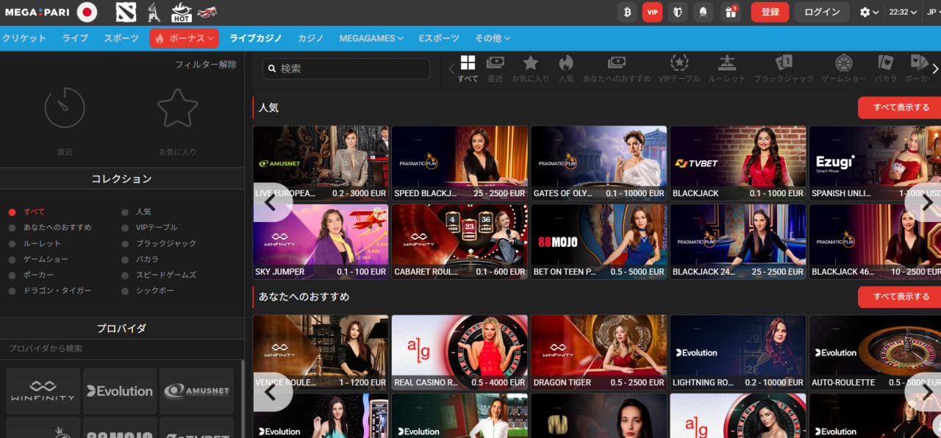Open the 22:32 time dropdown
Image resolution: width=941 pixels, height=438 pixels.
[904, 12]
